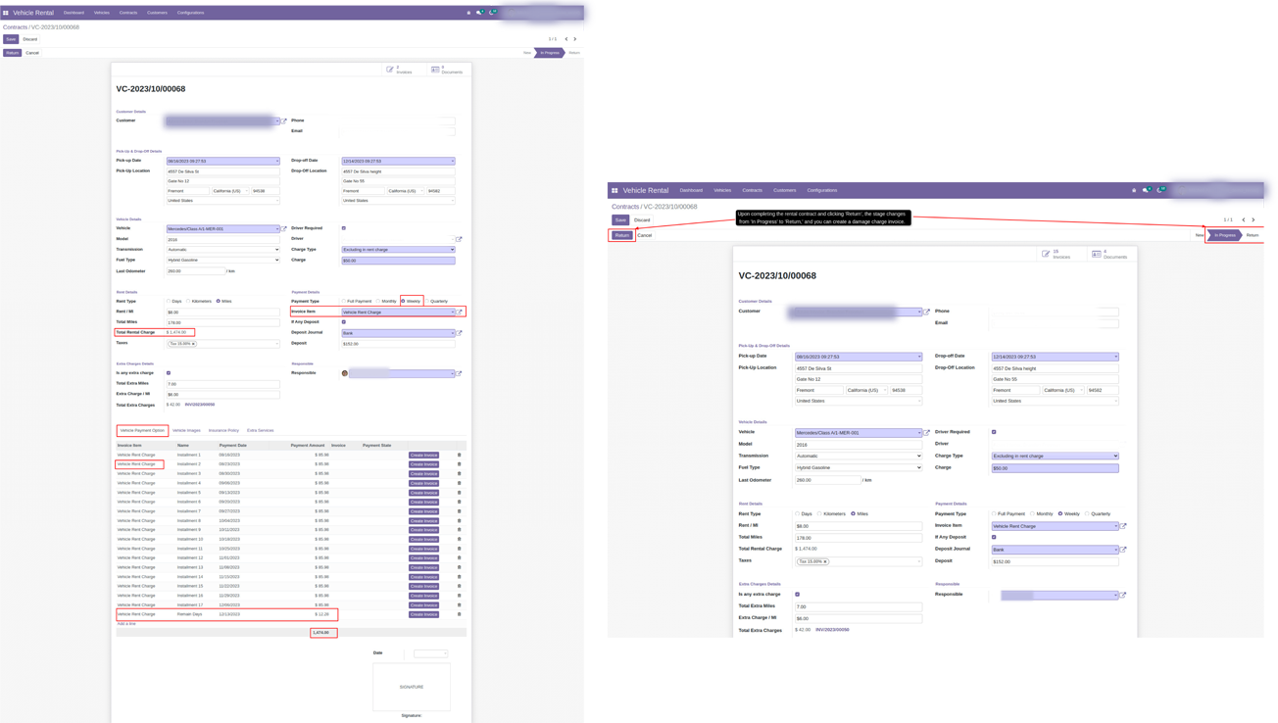Screen dimensions: 1278x723
Task: Open the 4 Documents stat button
Action: point(1111,254)
